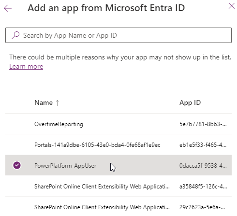Select second SharePoint Online Client Extensibility row
The height and width of the screenshot is (216, 237).
(118, 207)
